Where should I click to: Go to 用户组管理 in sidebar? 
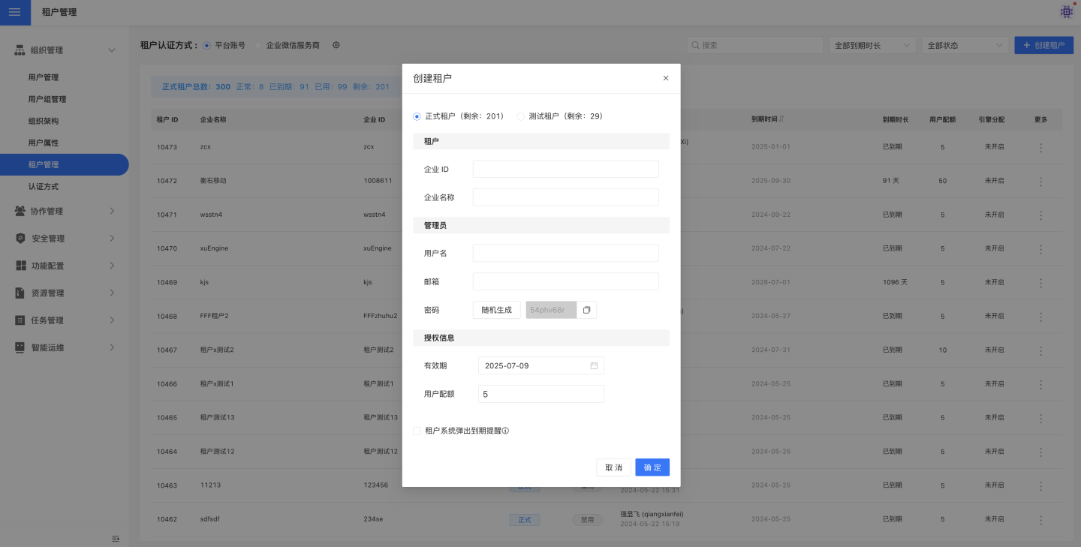click(47, 99)
